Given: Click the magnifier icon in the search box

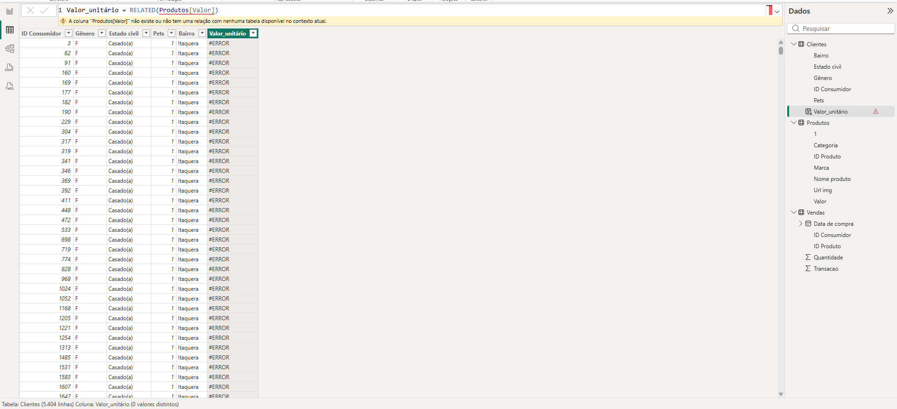Looking at the screenshot, I should tap(796, 29).
